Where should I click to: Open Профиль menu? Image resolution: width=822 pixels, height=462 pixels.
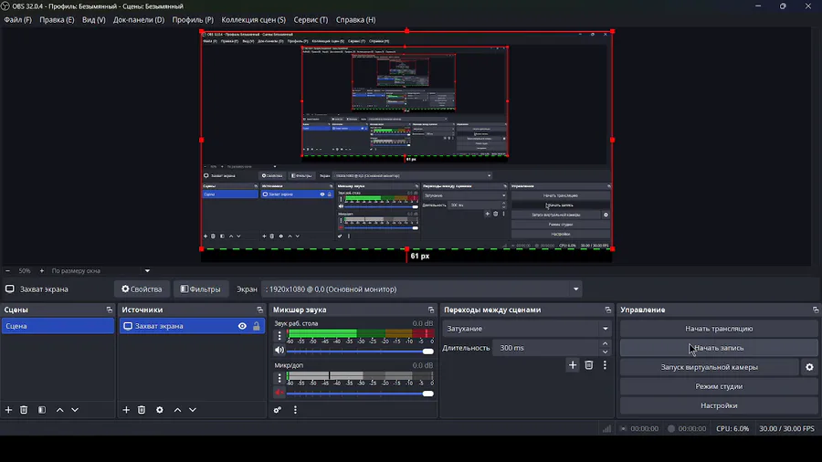[193, 20]
